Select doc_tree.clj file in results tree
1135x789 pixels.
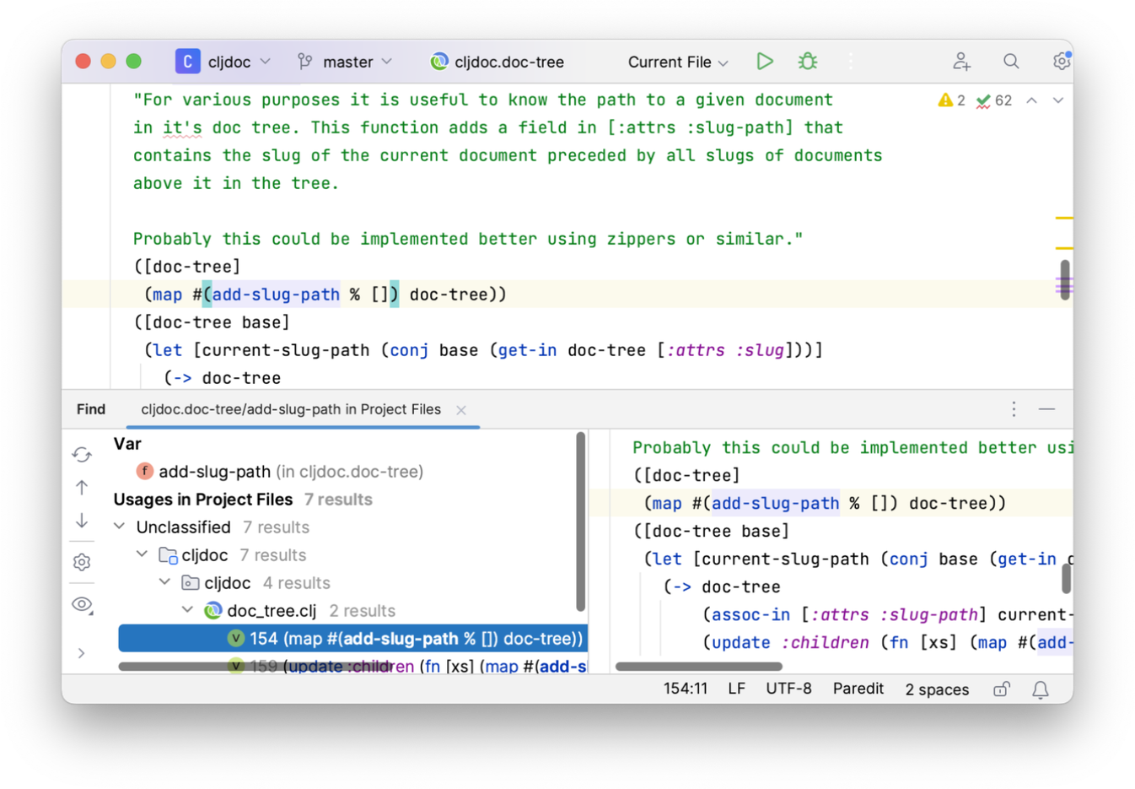tap(272, 610)
